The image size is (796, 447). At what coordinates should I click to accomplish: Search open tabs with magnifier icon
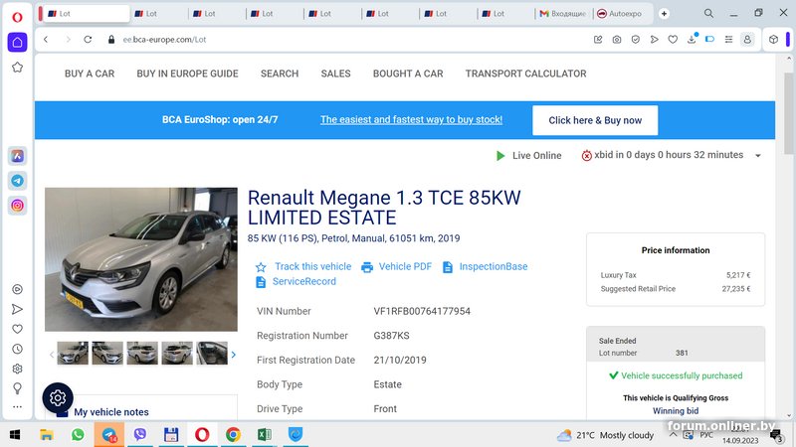click(x=708, y=14)
